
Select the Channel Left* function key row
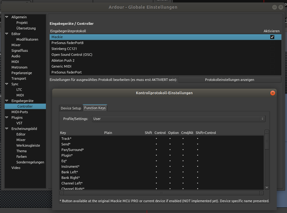point(162,183)
